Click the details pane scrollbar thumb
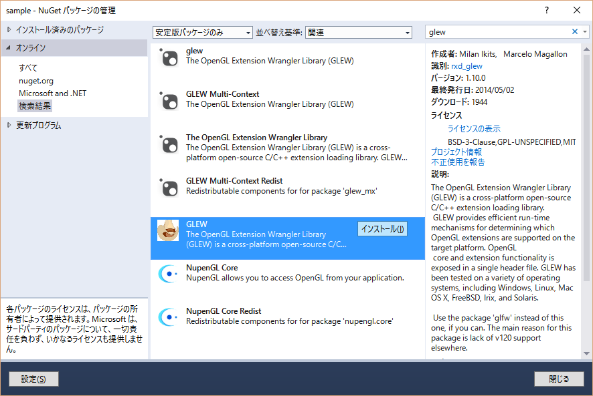This screenshot has width=593, height=396. point(586,168)
